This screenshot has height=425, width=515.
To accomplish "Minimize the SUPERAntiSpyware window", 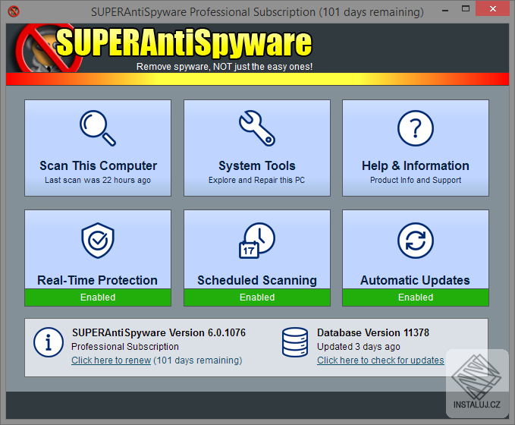I will click(445, 11).
